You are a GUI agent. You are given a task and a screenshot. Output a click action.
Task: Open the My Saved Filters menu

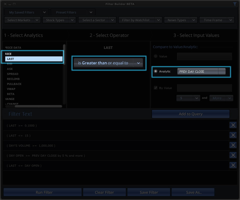[x=26, y=12]
